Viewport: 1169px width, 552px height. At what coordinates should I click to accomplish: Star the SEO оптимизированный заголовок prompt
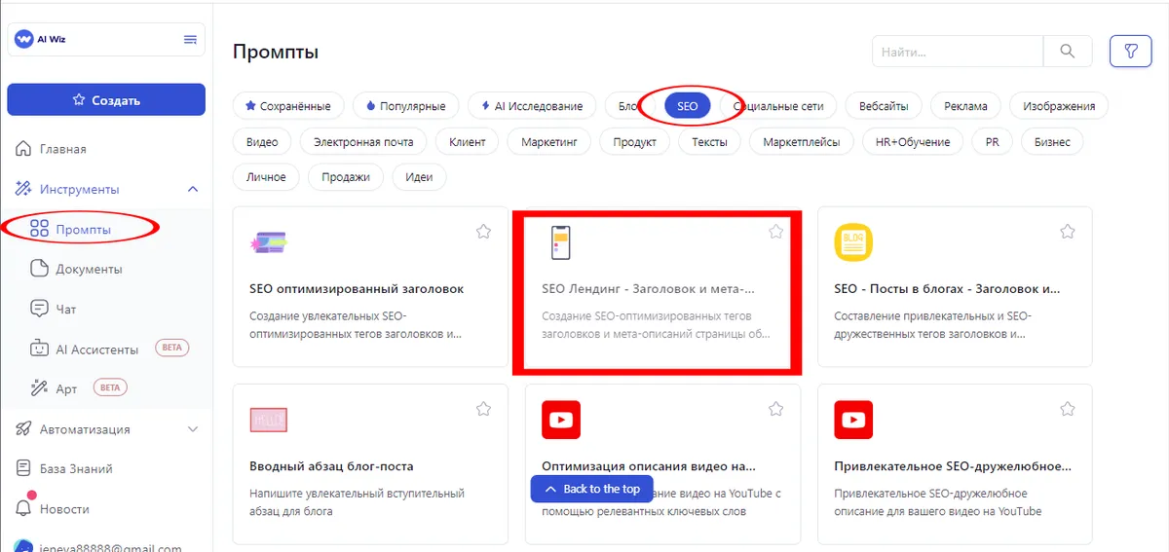click(x=483, y=232)
